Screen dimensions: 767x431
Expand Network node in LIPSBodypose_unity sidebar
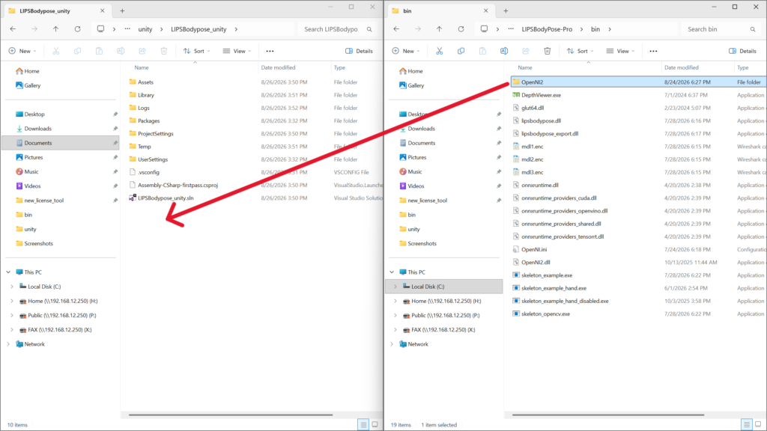(8, 344)
